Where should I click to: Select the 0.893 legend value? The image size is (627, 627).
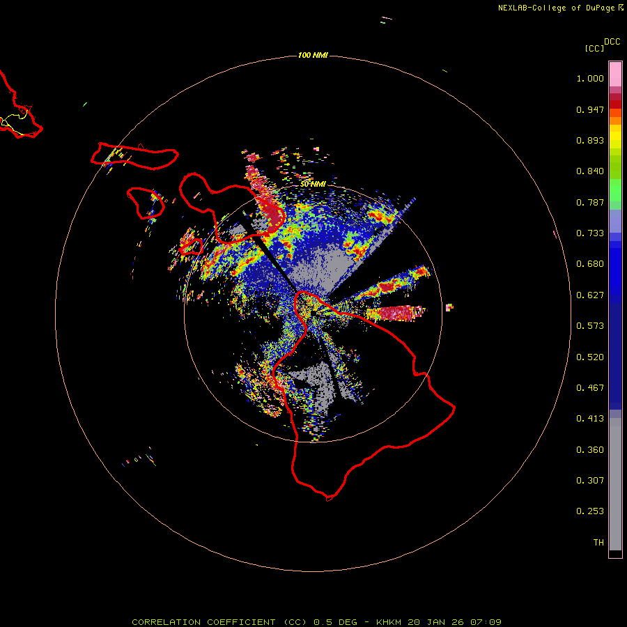pyautogui.click(x=590, y=140)
